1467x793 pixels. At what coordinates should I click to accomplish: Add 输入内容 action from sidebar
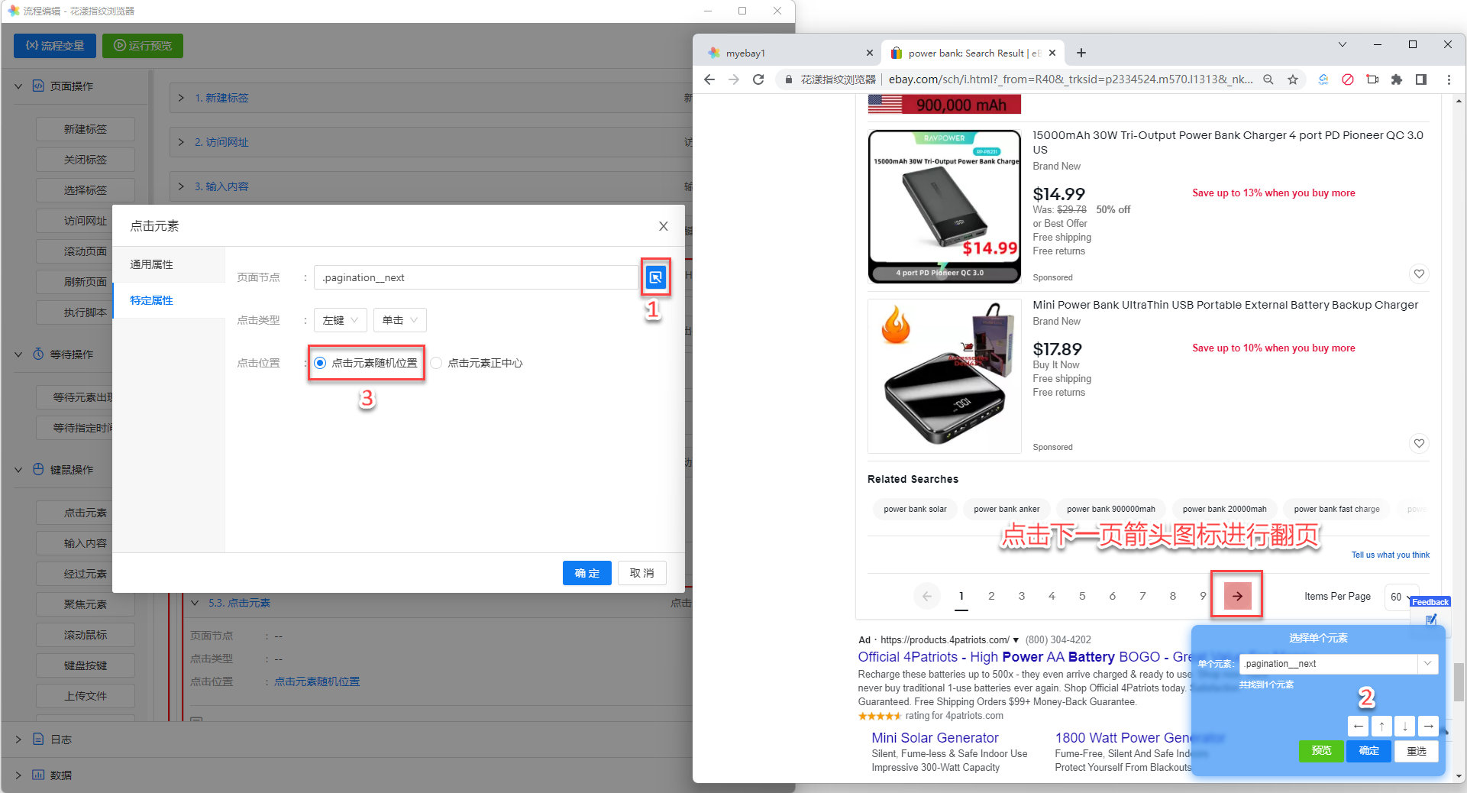(x=86, y=543)
